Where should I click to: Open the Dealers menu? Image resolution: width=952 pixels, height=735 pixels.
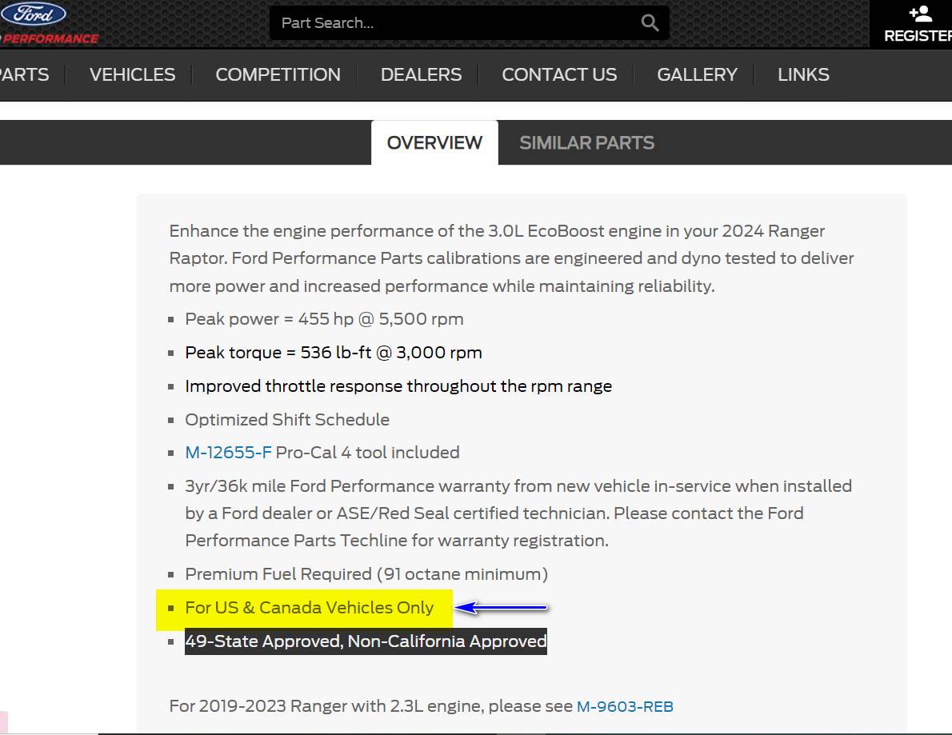[422, 74]
